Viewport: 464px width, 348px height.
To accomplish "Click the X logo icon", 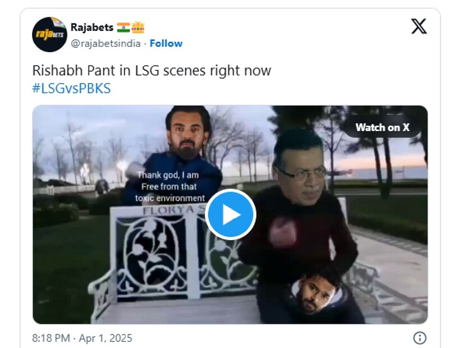I will 419,26.
